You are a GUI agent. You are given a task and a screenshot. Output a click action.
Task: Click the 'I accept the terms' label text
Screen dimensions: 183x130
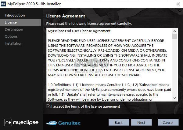tap(86, 106)
